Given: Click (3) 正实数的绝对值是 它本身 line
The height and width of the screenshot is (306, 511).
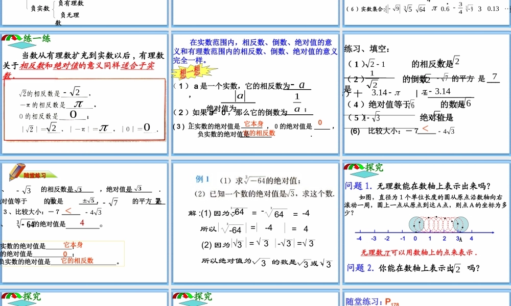Looking at the screenshot, I should point(253,125).
